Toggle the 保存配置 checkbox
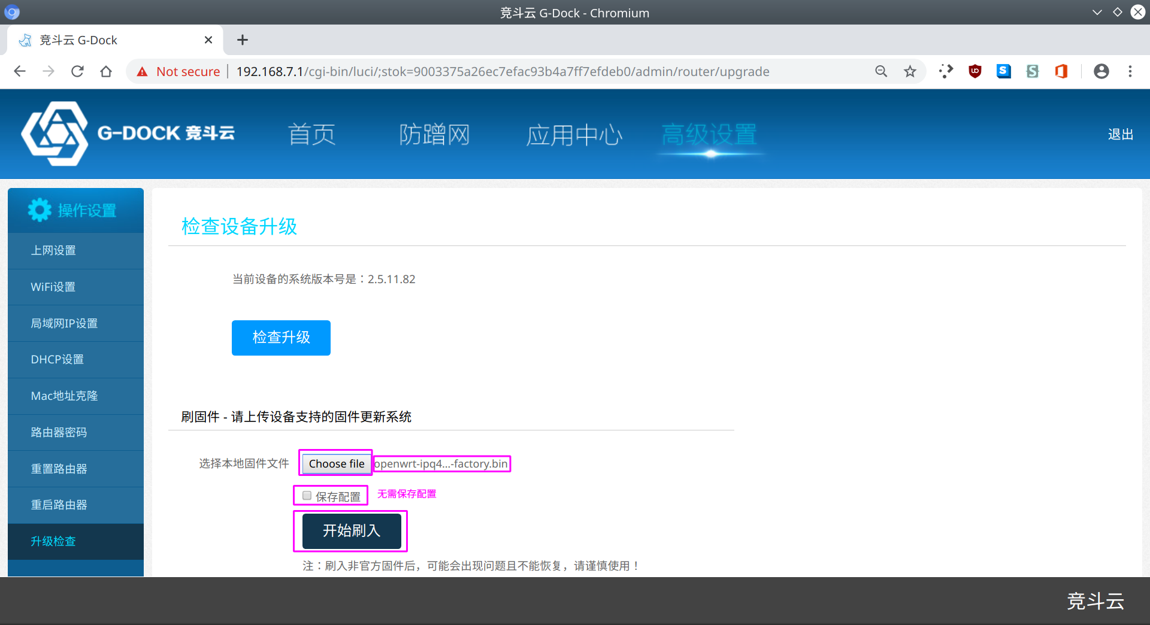This screenshot has height=625, width=1150. coord(307,496)
